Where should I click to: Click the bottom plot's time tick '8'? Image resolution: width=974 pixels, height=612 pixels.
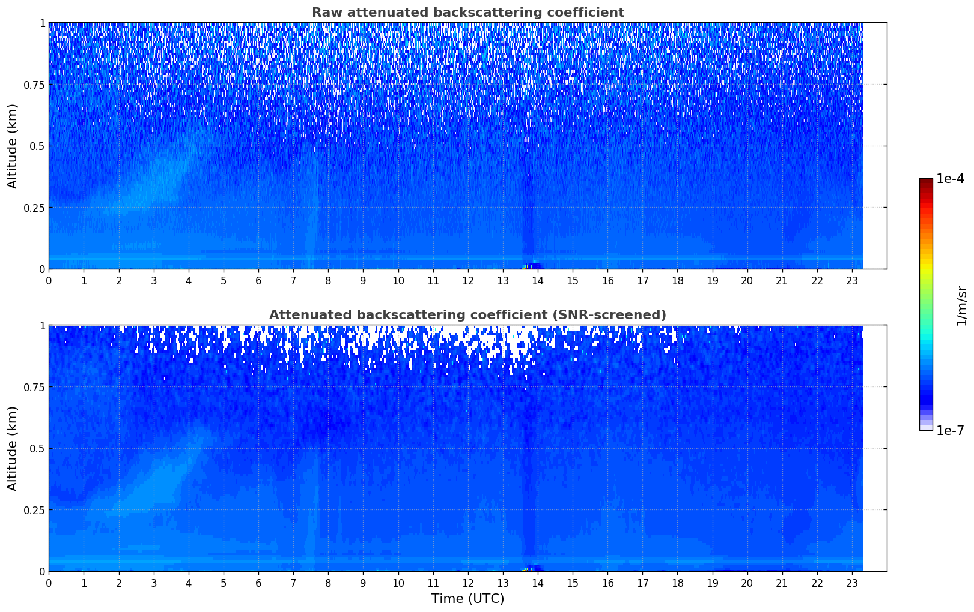(x=328, y=583)
